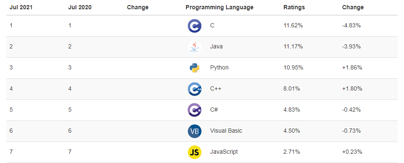Click the rating value 2.71%
The height and width of the screenshot is (163, 404).
[x=292, y=152]
